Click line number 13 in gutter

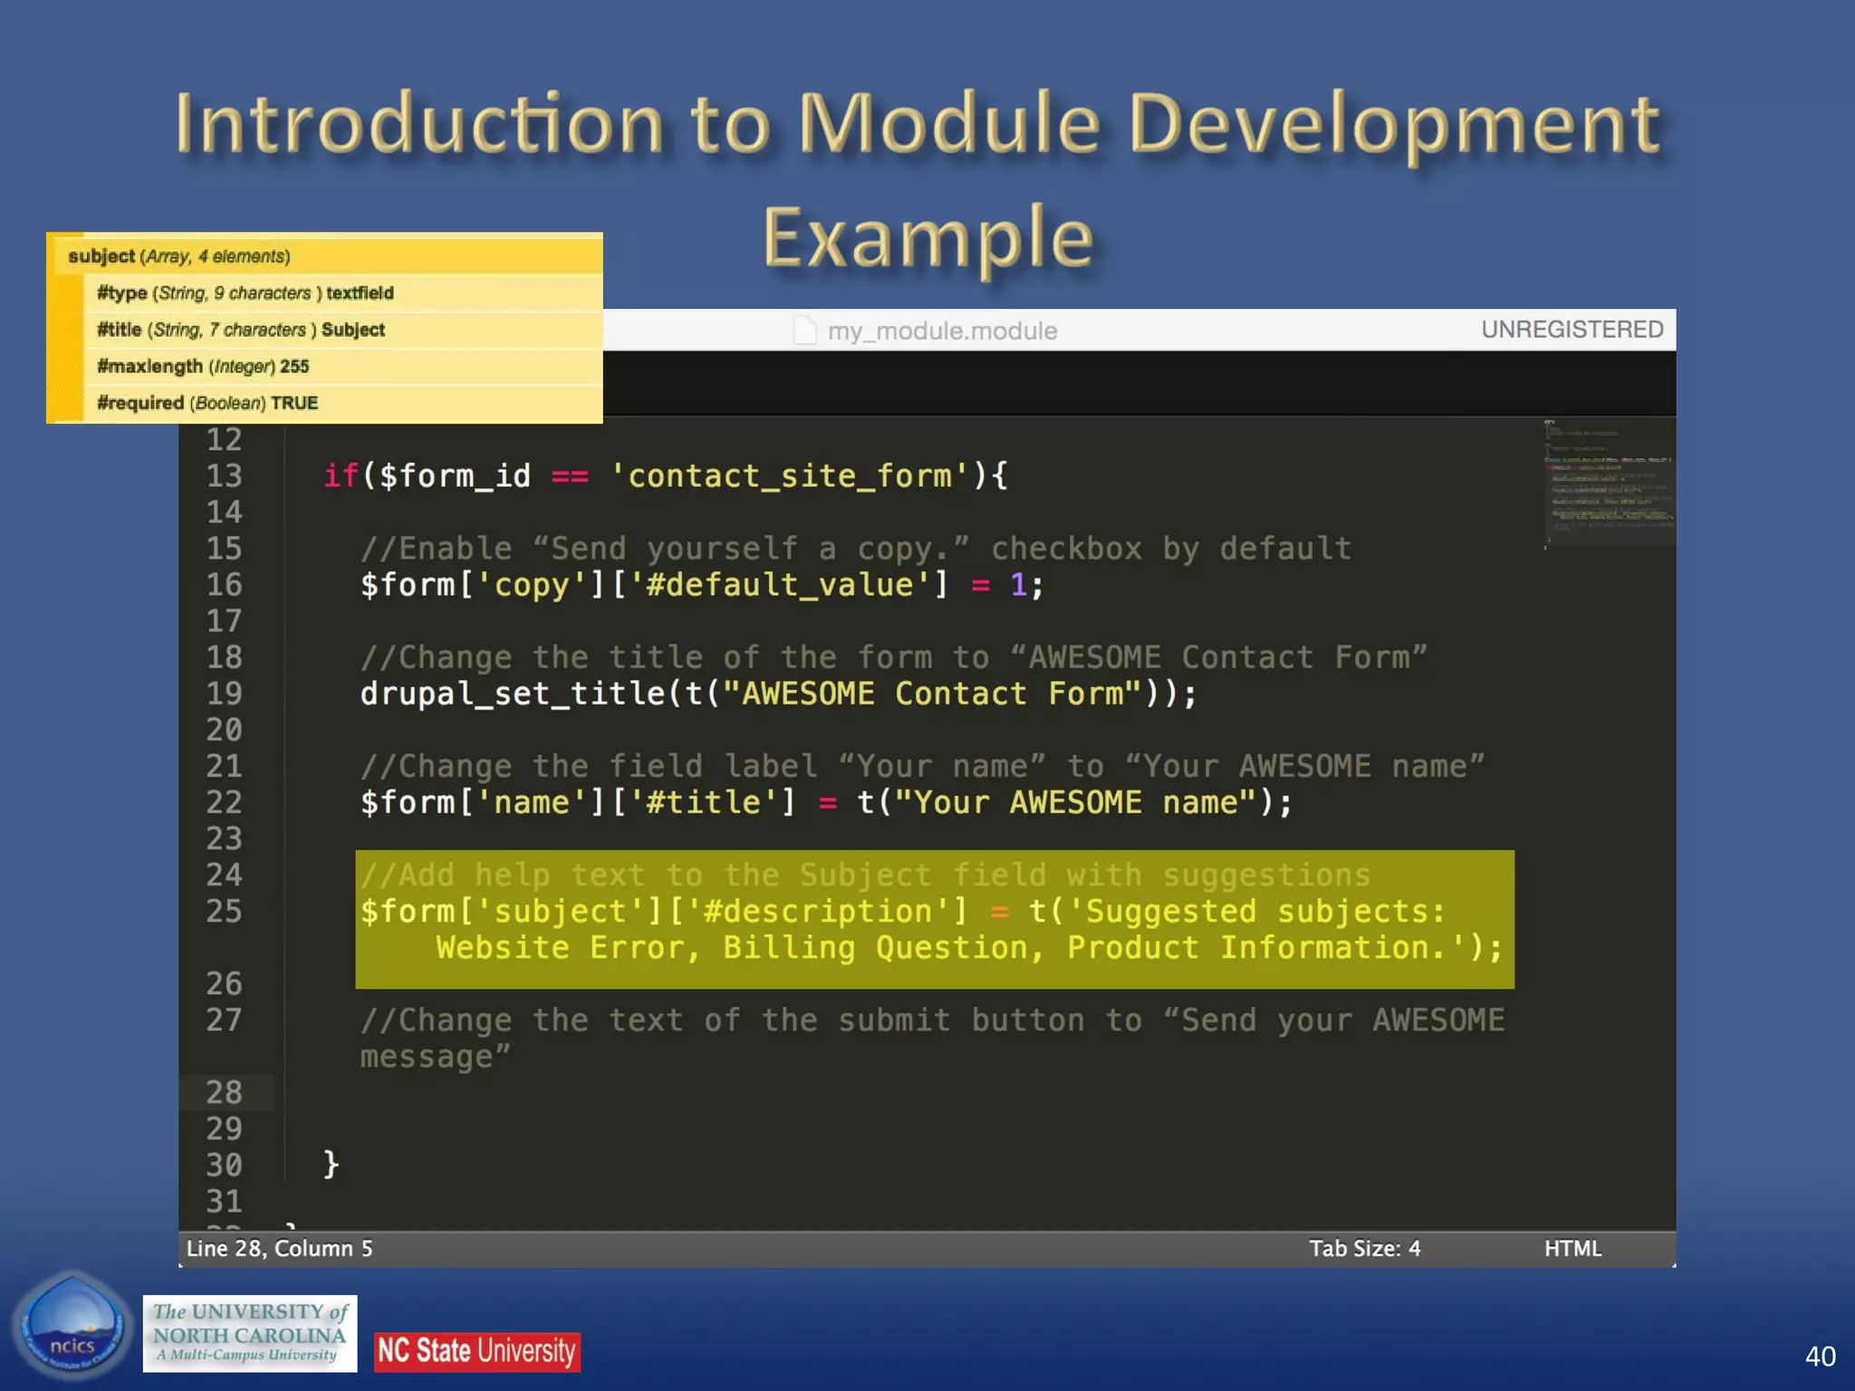(224, 475)
